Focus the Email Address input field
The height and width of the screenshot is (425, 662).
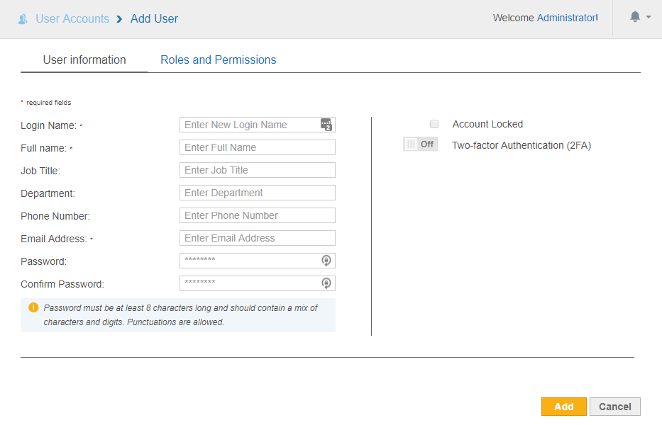point(257,238)
